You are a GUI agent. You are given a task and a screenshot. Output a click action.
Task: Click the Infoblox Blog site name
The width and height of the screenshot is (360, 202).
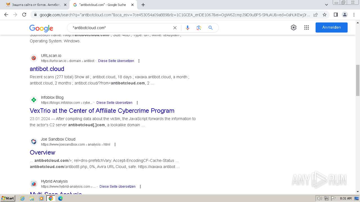52,97
